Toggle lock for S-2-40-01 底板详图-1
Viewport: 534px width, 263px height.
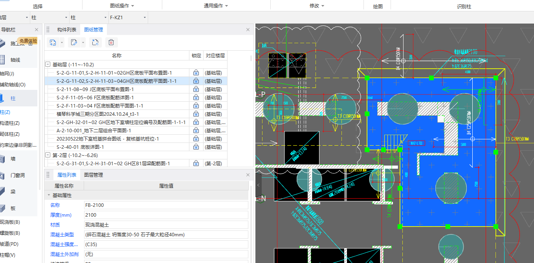click(196, 147)
